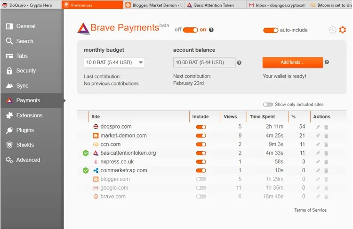Toggle the auto-include switch

click(x=271, y=30)
